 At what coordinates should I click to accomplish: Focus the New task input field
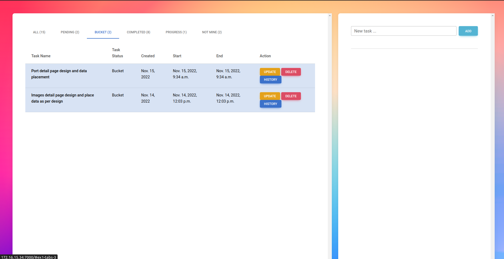[x=404, y=31]
